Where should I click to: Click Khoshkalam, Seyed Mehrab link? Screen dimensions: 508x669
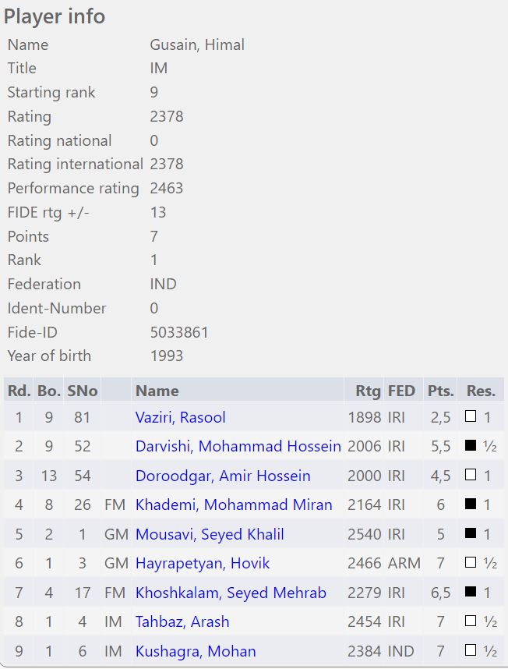[231, 593]
